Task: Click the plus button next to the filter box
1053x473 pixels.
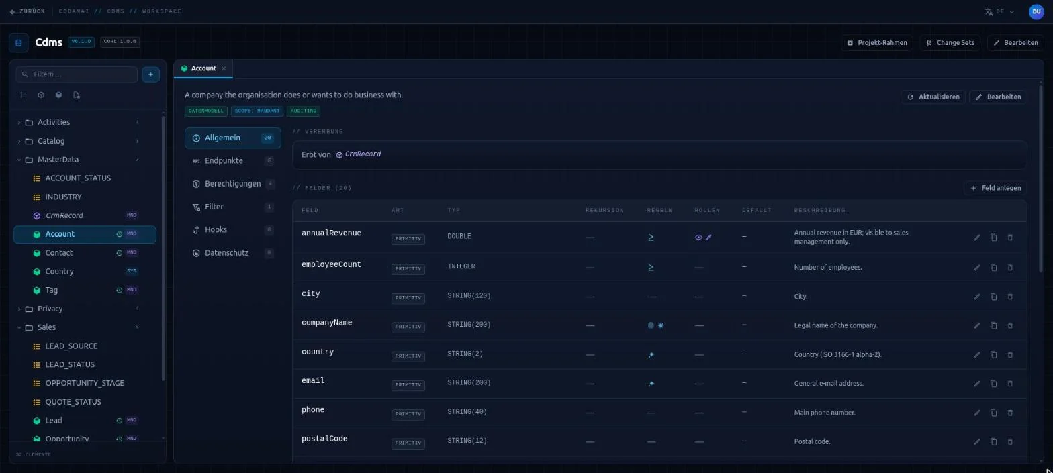Action: click(x=150, y=74)
